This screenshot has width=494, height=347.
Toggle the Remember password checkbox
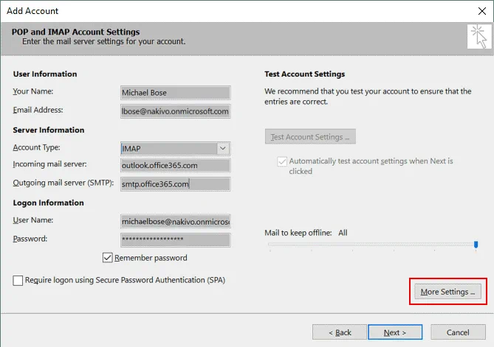[108, 258]
